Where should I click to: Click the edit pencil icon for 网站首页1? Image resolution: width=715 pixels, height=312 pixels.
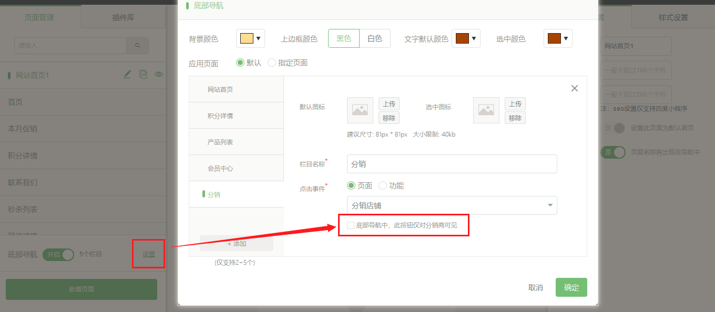[127, 75]
